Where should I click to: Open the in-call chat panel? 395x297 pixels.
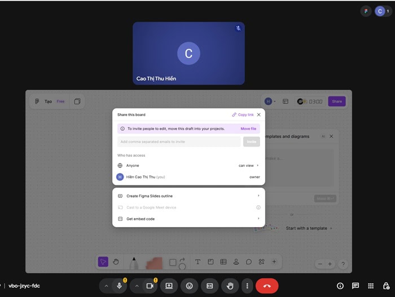tap(355, 286)
